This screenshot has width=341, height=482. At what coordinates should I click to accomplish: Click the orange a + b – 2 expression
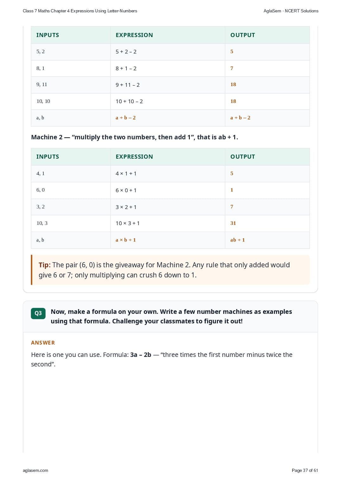(x=125, y=118)
